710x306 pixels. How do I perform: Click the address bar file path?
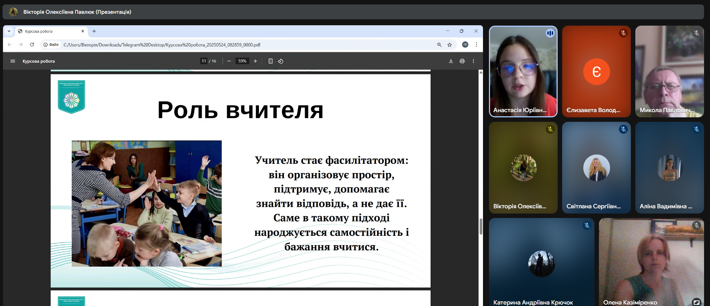coord(162,45)
